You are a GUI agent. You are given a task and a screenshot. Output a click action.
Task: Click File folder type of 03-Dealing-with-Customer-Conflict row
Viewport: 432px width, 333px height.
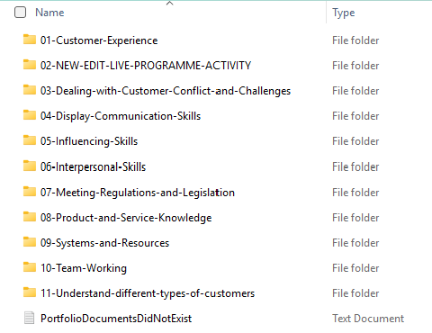pos(355,91)
